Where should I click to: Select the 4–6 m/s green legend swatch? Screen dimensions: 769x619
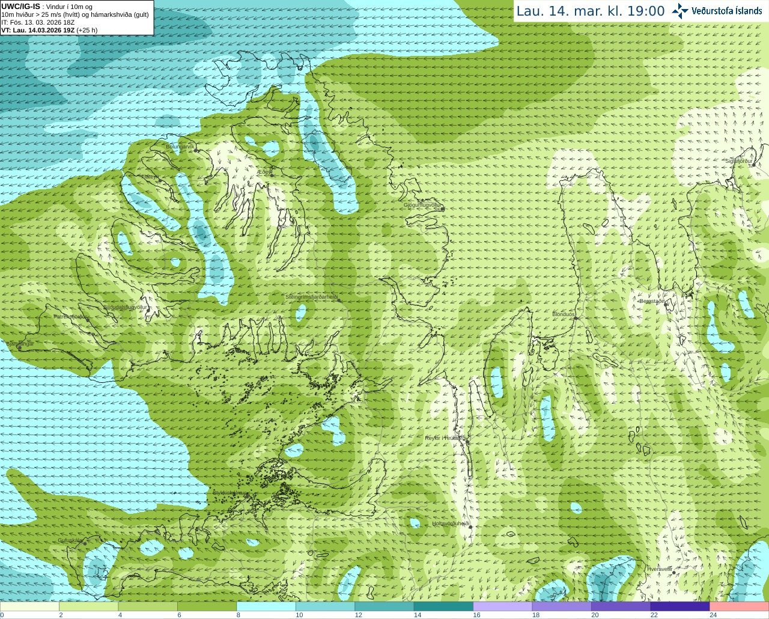pyautogui.click(x=148, y=606)
